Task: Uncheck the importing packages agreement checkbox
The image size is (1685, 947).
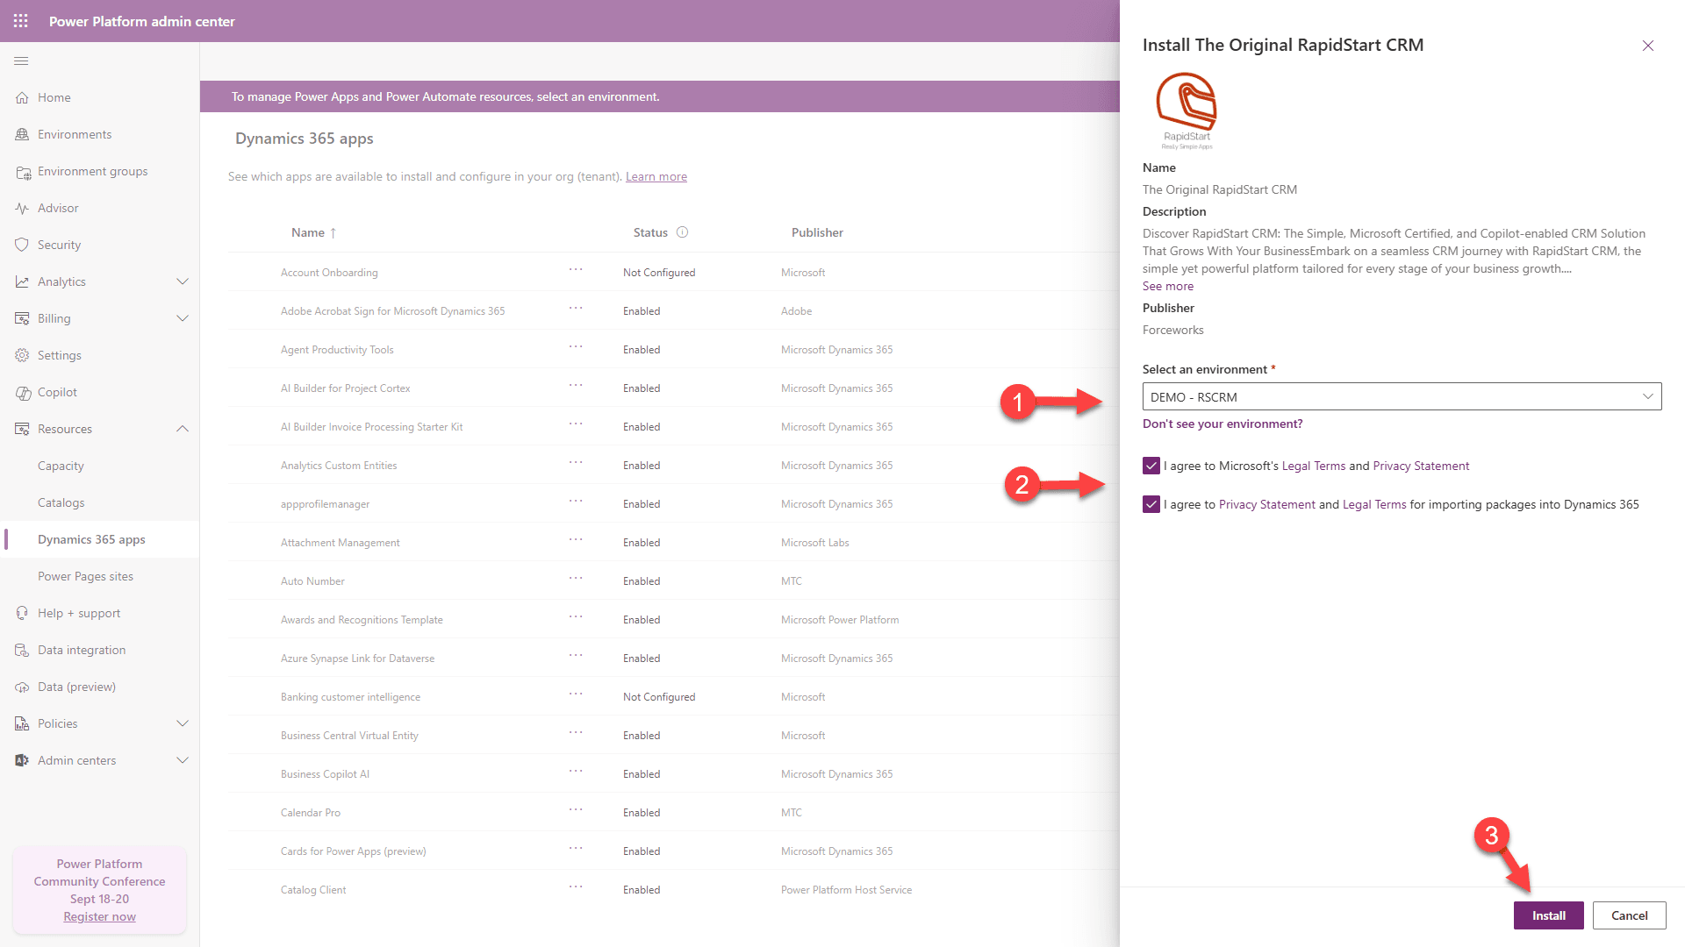Action: 1151,504
